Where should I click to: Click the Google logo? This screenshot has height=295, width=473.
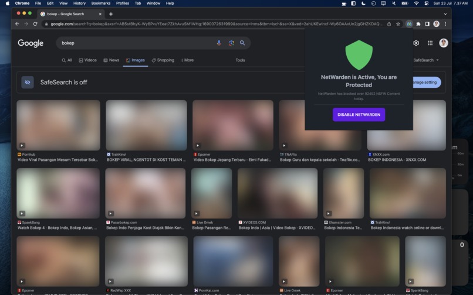31,43
